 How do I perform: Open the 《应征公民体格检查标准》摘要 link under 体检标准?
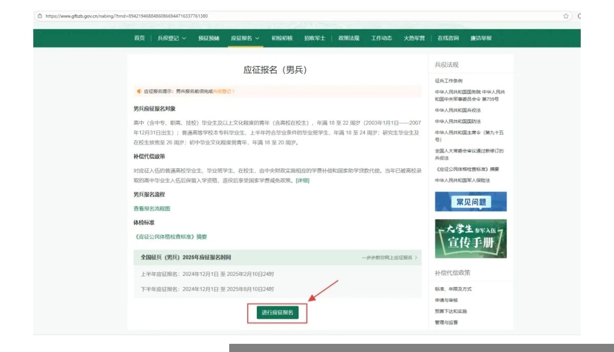(x=170, y=237)
